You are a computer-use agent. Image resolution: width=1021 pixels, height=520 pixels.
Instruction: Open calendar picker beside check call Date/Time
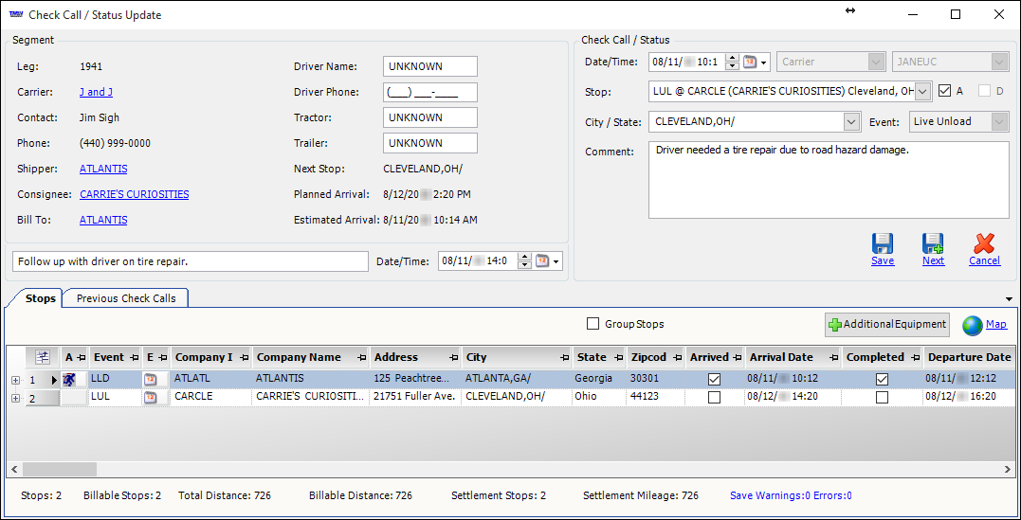pos(751,62)
